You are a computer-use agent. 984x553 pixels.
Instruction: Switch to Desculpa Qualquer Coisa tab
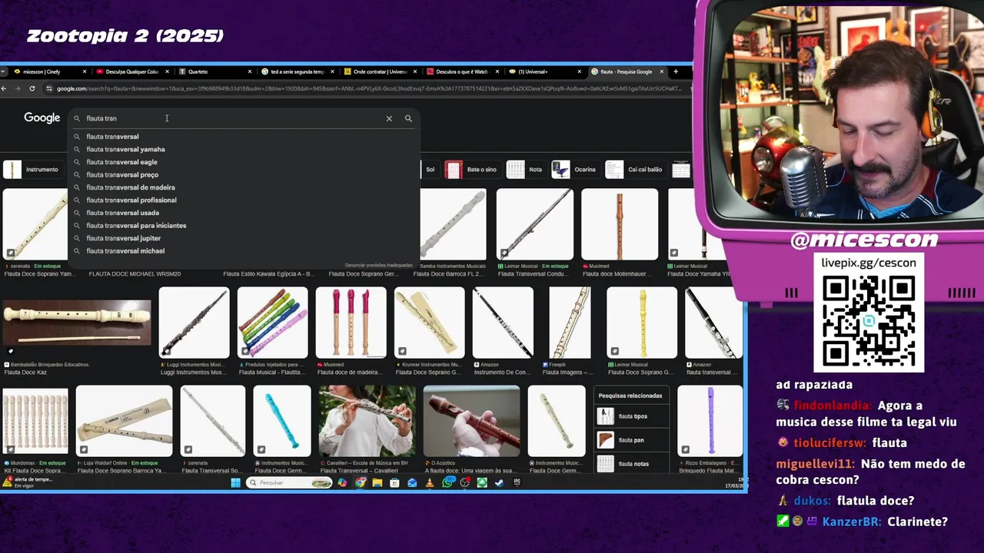[x=131, y=71]
